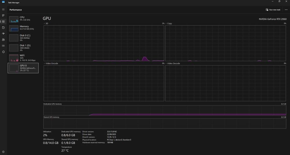The image size is (290, 155).
Task: Click driver date 22/09/2025
Action: 111,134
